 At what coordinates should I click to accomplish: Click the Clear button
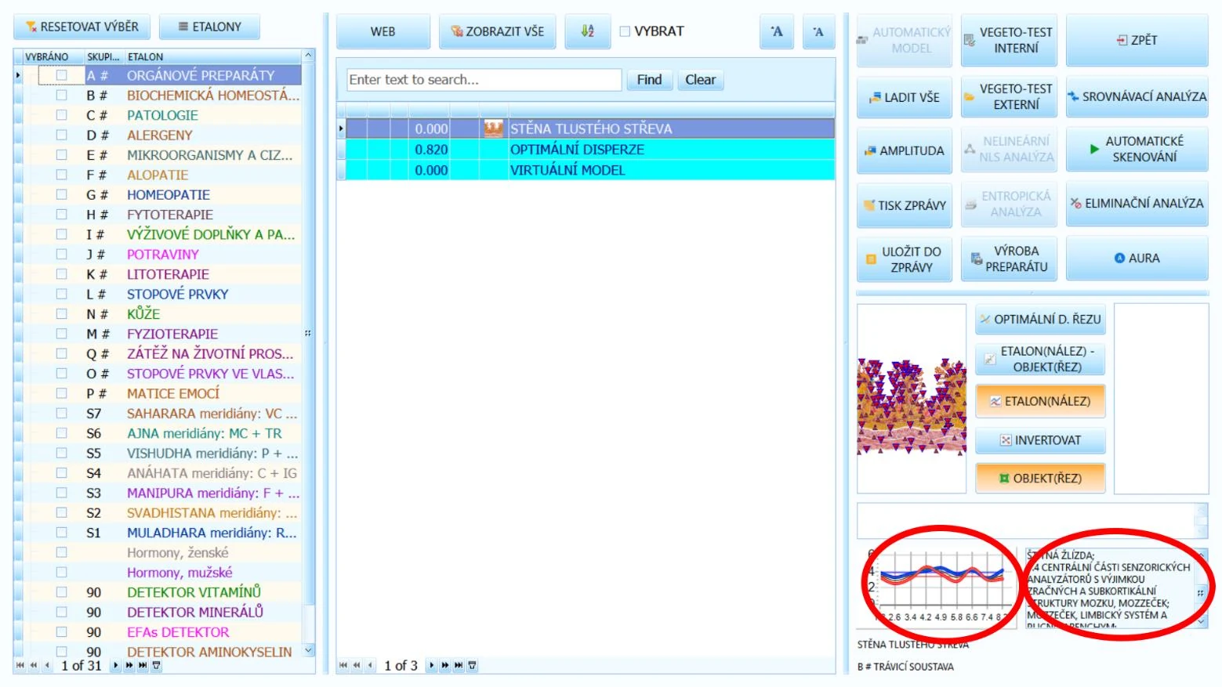(700, 80)
